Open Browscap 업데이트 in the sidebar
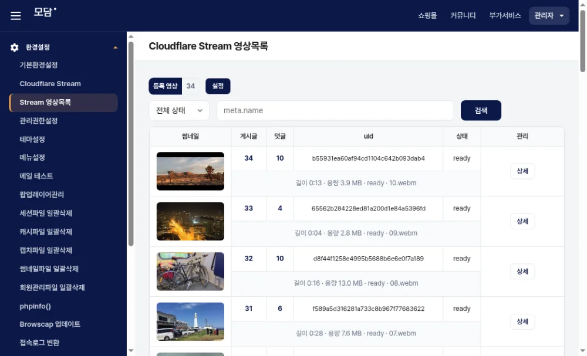 pos(50,324)
